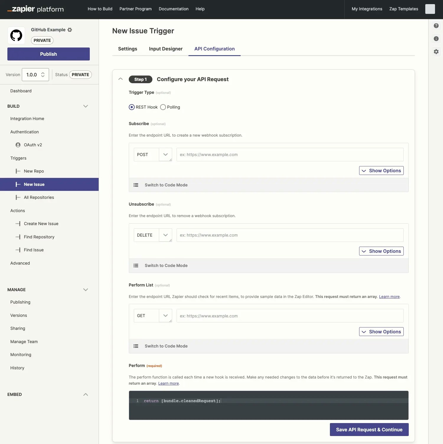This screenshot has width=443, height=444.
Task: Select the REST Hook radio button
Action: tap(132, 107)
